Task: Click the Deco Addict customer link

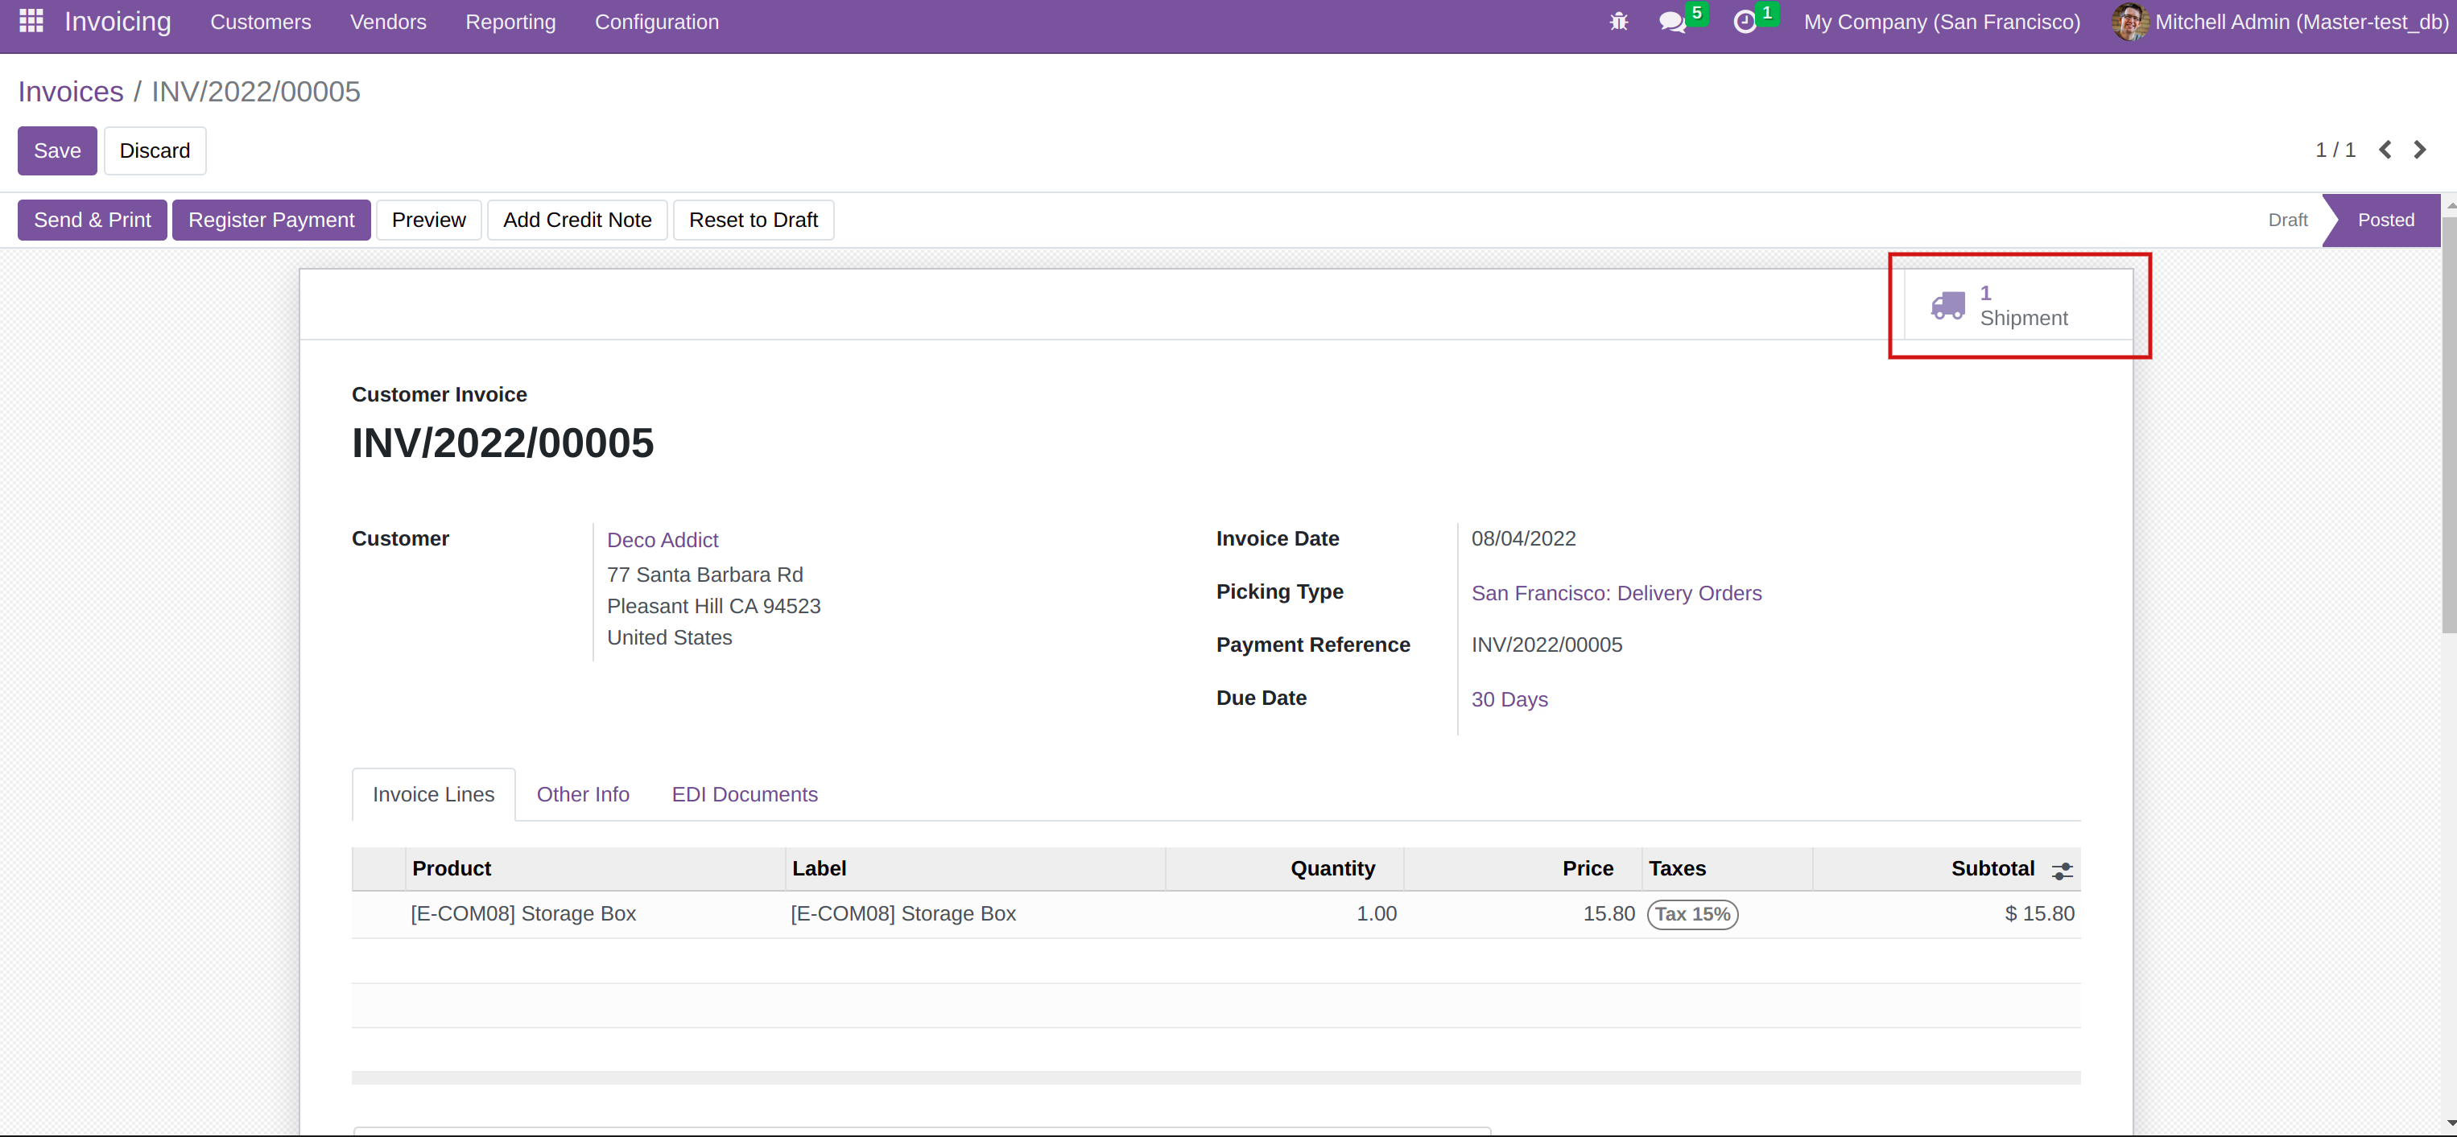Action: click(x=662, y=539)
